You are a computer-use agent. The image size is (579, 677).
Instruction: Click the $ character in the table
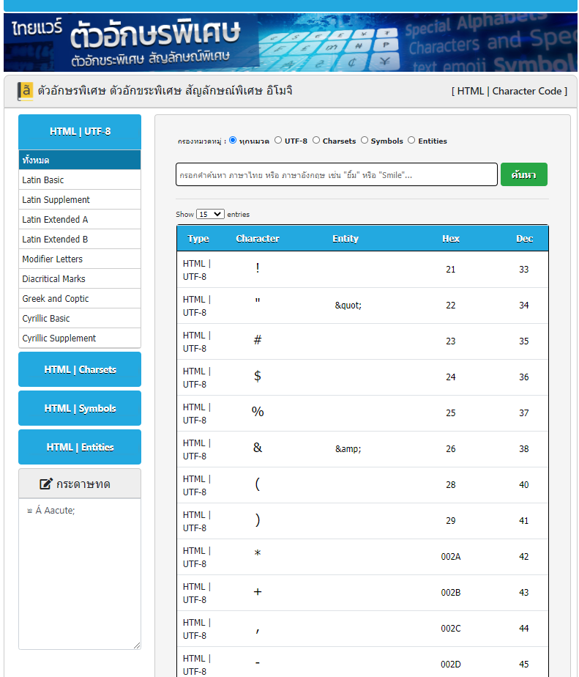pyautogui.click(x=258, y=376)
